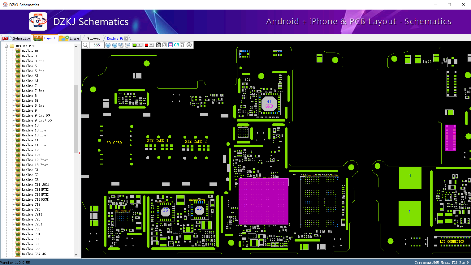The image size is (471, 265).
Task: Open Realme 7 Pro in the tree
Action: [33, 91]
